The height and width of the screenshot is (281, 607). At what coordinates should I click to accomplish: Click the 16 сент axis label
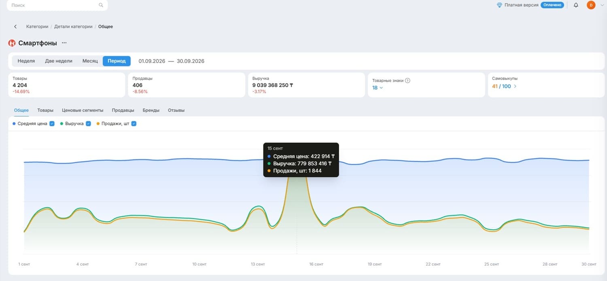click(316, 264)
